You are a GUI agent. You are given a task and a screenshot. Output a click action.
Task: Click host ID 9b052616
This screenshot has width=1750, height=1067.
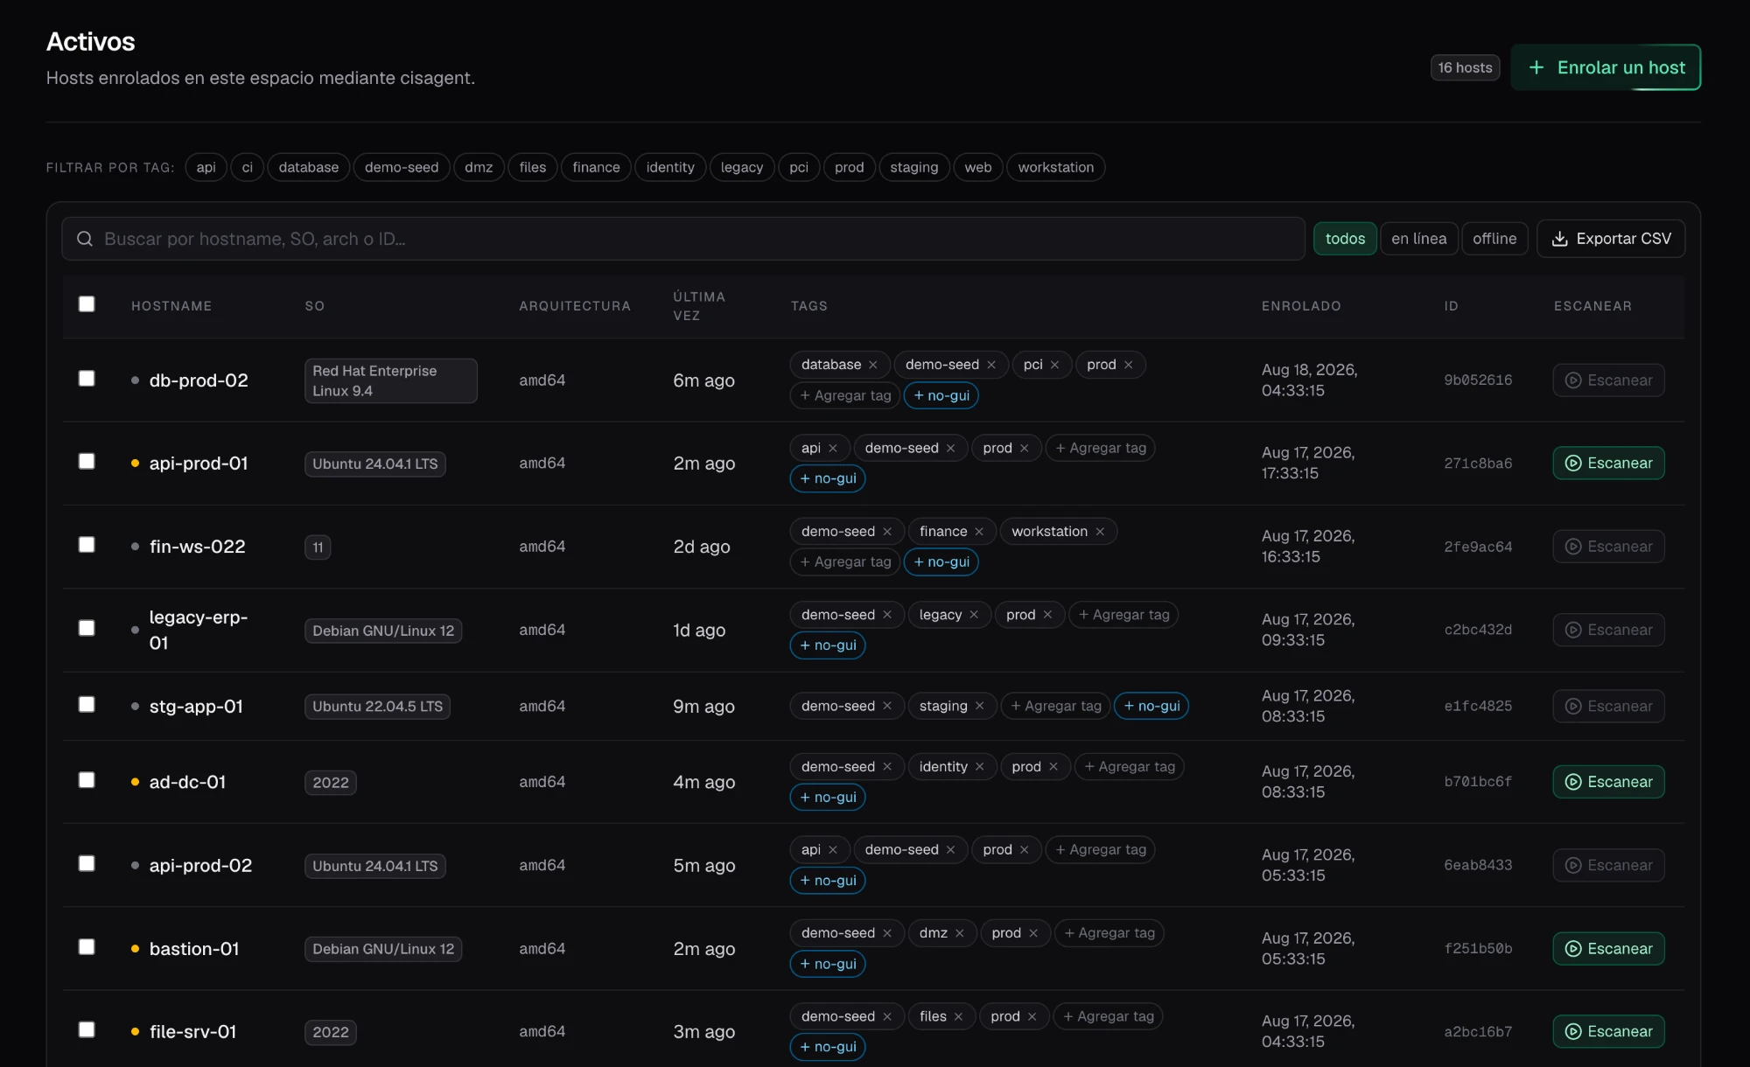tap(1478, 380)
